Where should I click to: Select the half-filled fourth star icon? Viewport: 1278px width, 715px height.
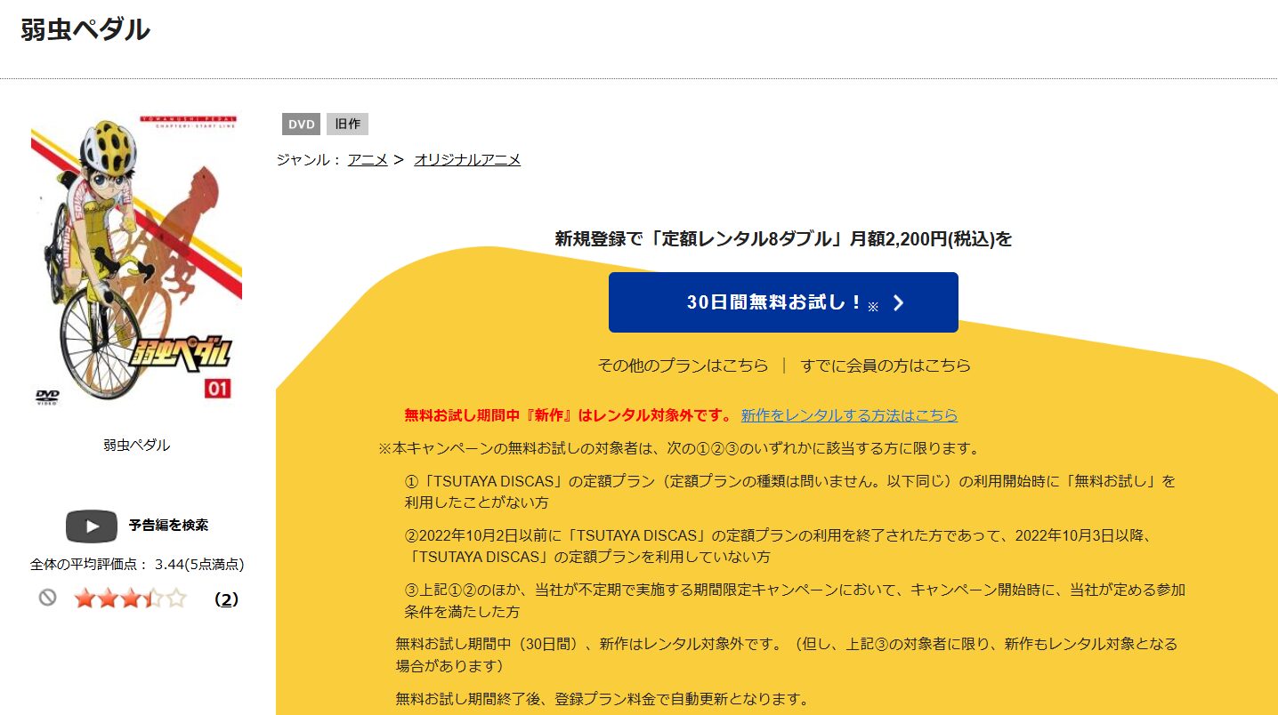coord(156,597)
